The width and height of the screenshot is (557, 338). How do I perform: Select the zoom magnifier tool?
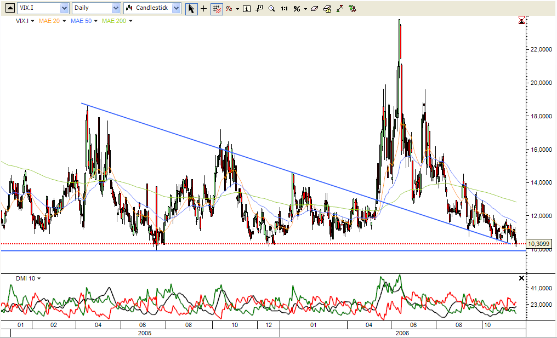(x=271, y=8)
